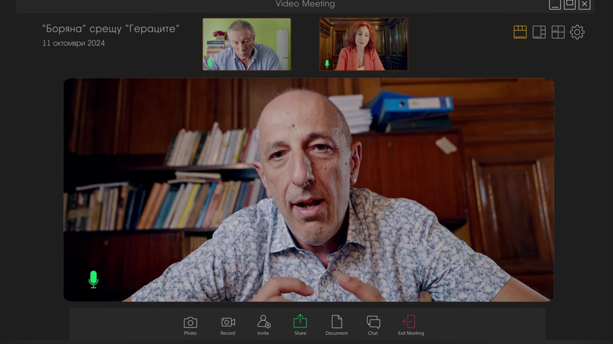613x344 pixels.
Task: Click the meeting title "Боряна" срещу "Гераците"
Action: tap(111, 29)
